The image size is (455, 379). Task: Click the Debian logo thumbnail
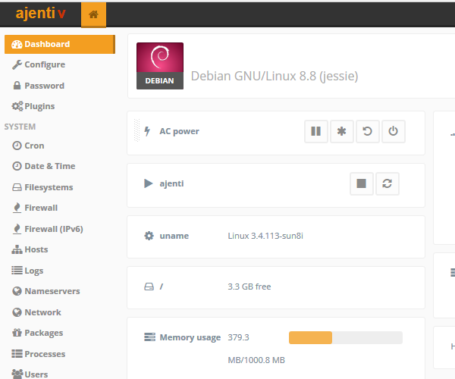(160, 66)
